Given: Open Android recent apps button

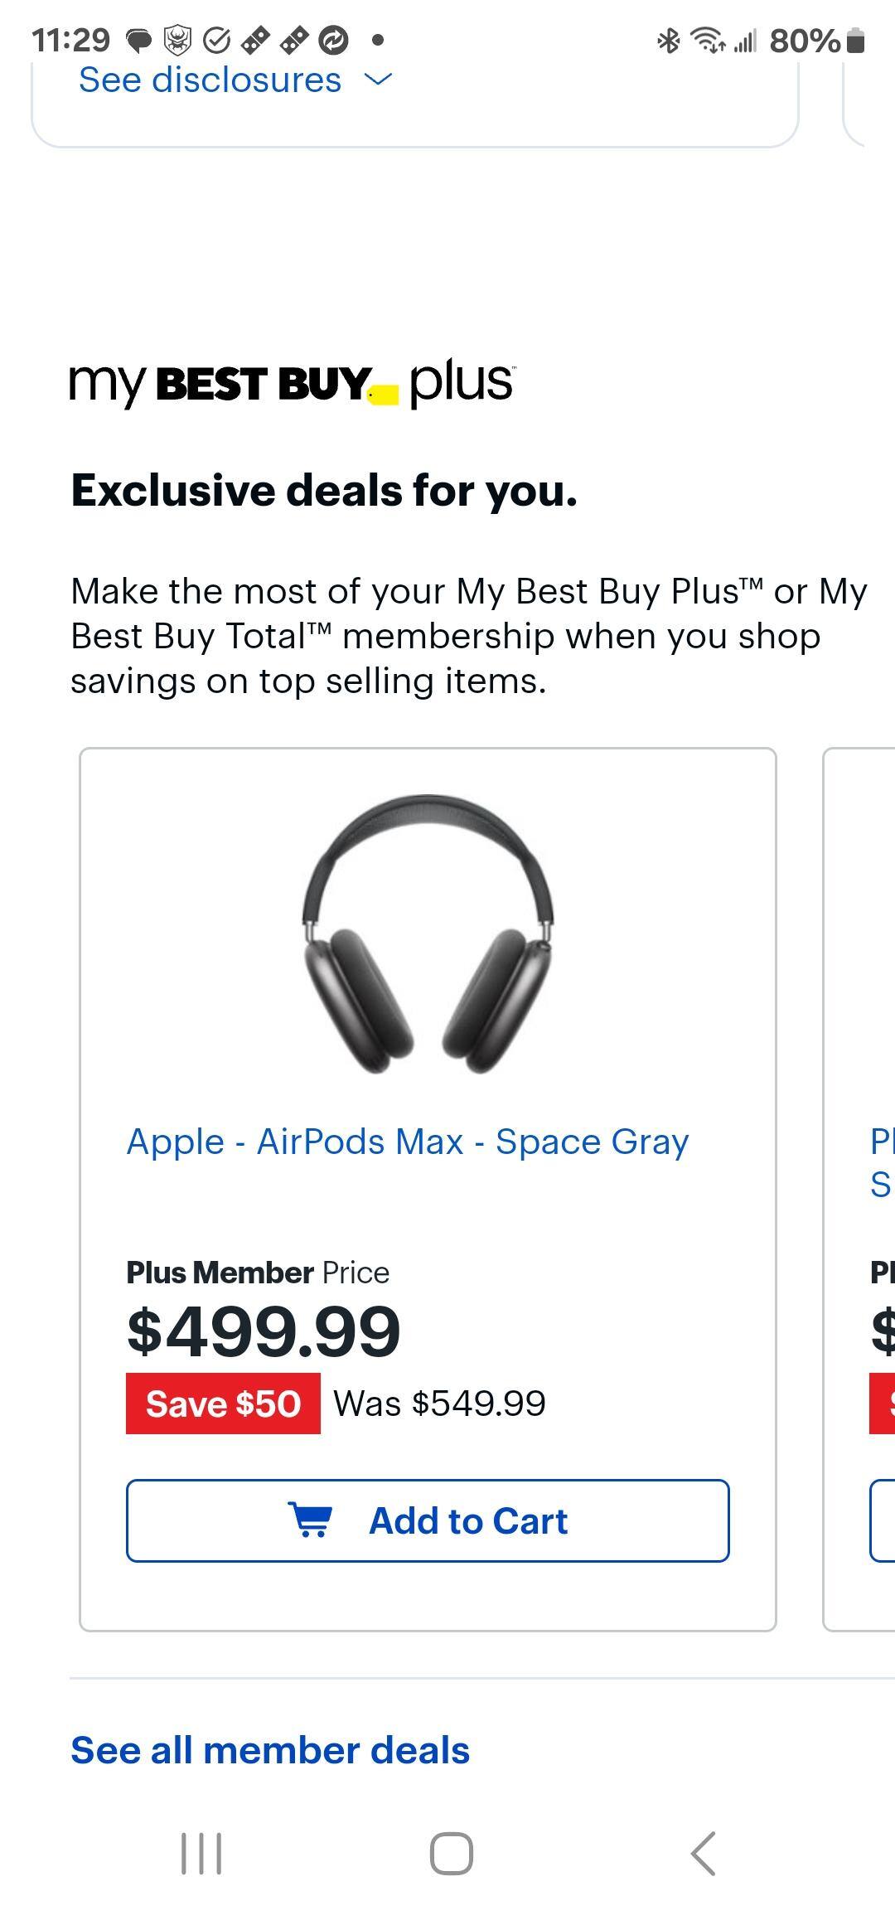Looking at the screenshot, I should click(x=201, y=1853).
